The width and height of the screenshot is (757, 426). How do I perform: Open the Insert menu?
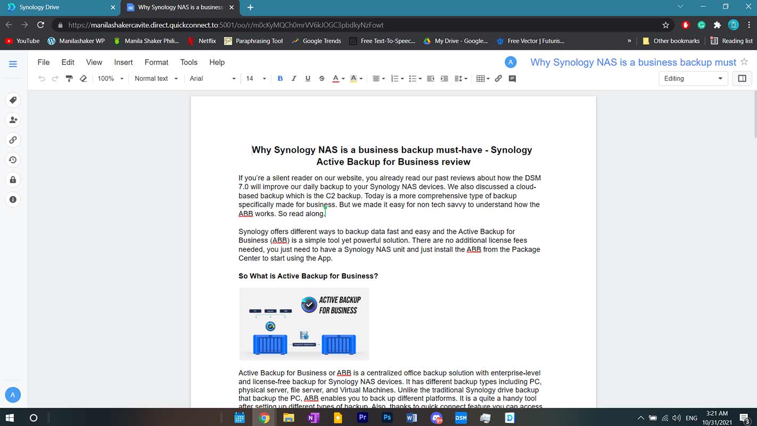pyautogui.click(x=124, y=62)
